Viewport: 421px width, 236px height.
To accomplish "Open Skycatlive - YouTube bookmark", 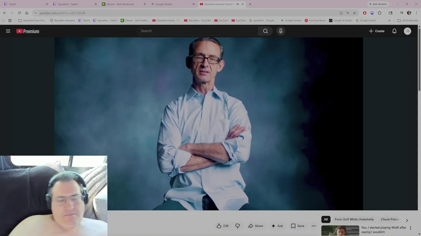I will click(x=197, y=20).
